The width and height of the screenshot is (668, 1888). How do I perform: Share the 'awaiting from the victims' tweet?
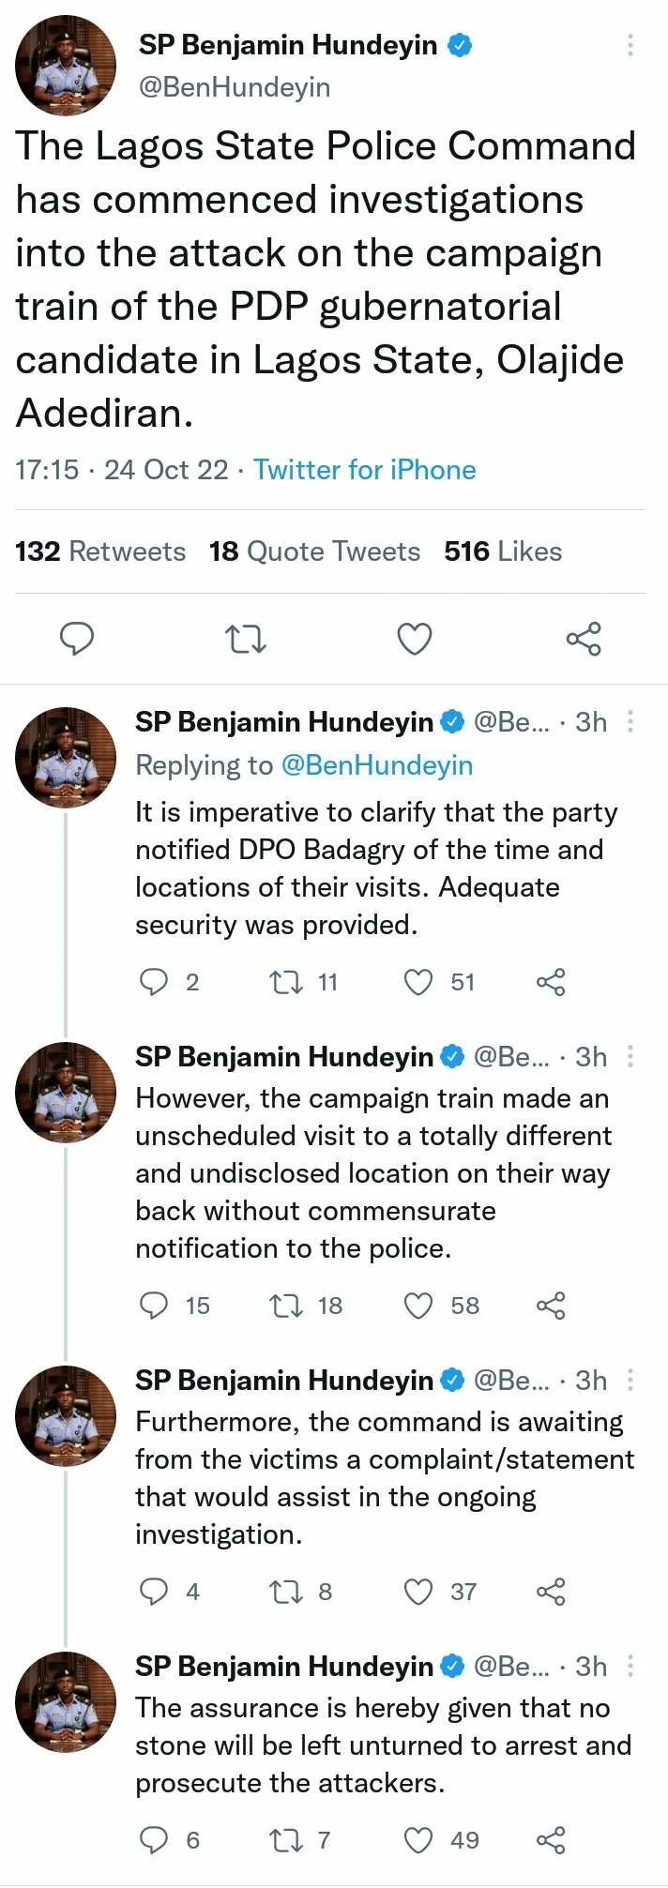(551, 1592)
